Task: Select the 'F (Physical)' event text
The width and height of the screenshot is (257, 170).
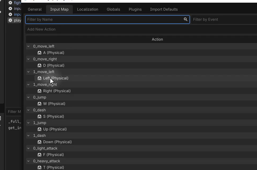Action: click(53, 155)
